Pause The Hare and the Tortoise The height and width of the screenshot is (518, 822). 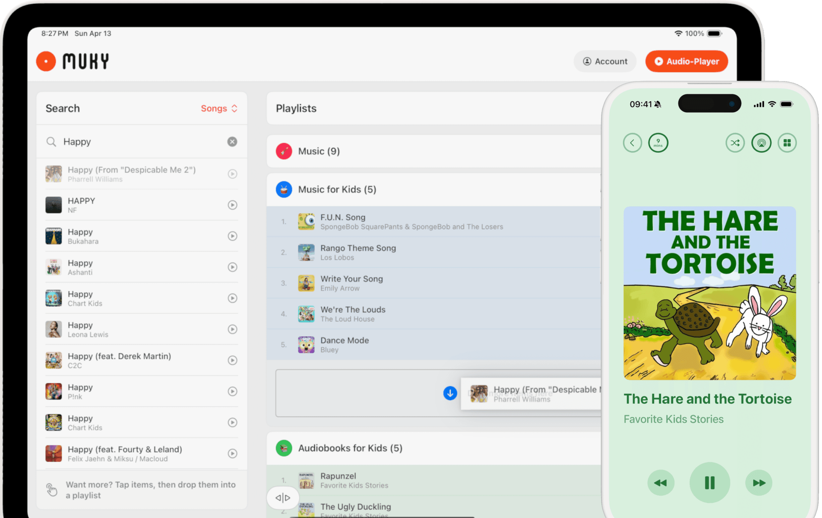pos(710,483)
